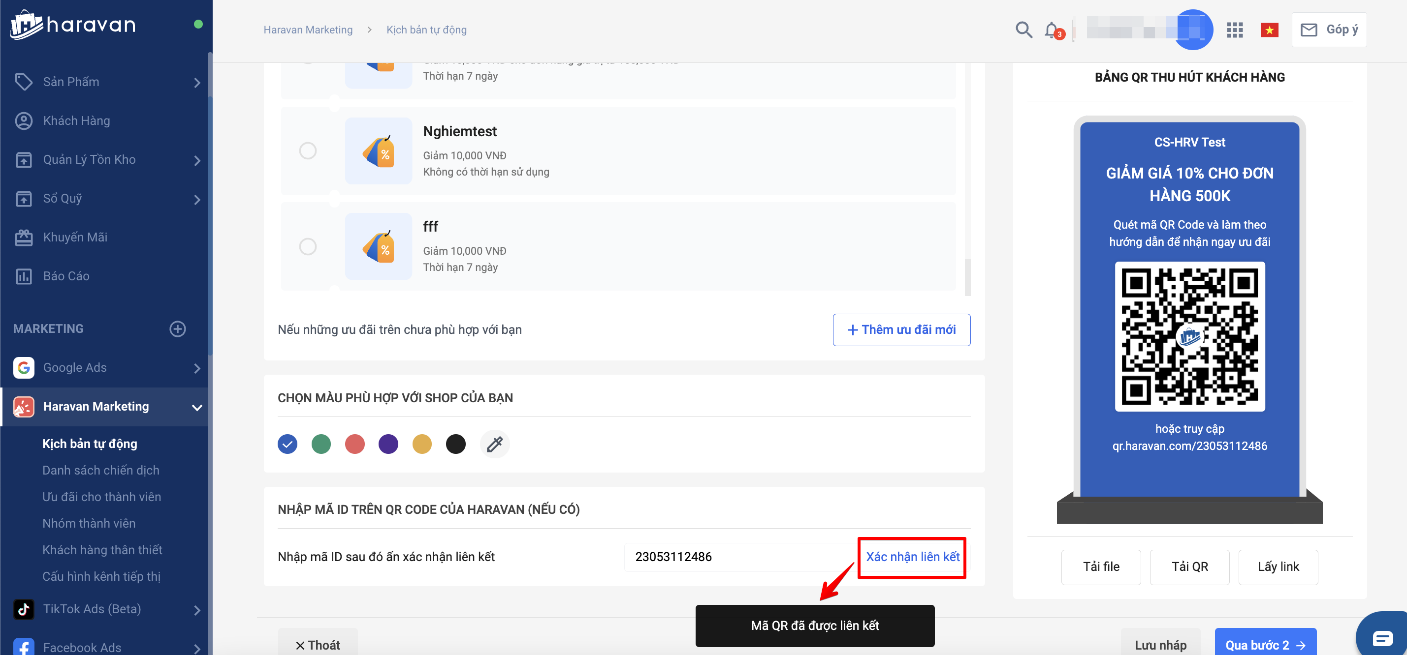The image size is (1407, 655).
Task: Click the Tải QR button
Action: click(1189, 567)
